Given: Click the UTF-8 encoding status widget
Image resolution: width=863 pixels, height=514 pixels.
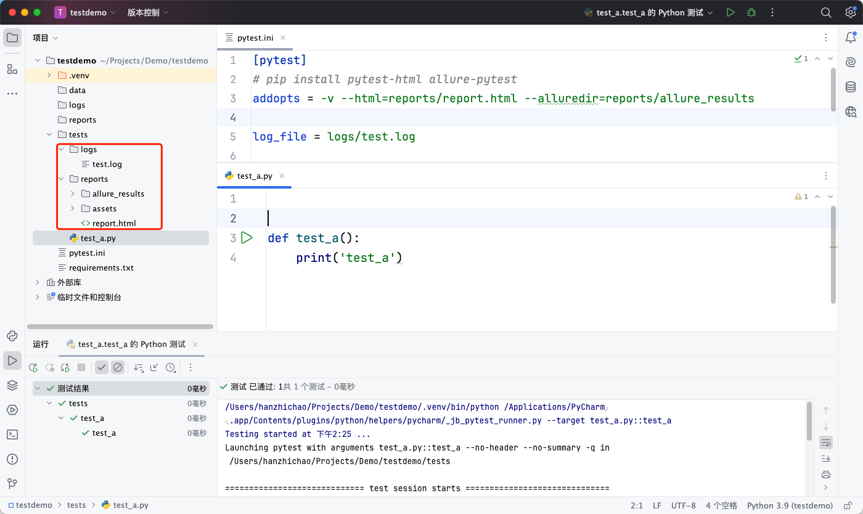Looking at the screenshot, I should tap(684, 505).
